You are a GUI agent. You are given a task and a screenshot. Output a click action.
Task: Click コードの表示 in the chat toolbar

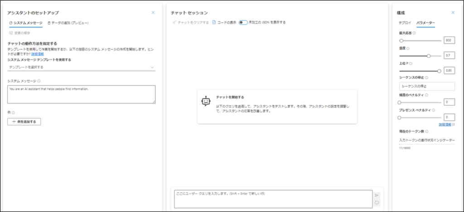coord(224,23)
